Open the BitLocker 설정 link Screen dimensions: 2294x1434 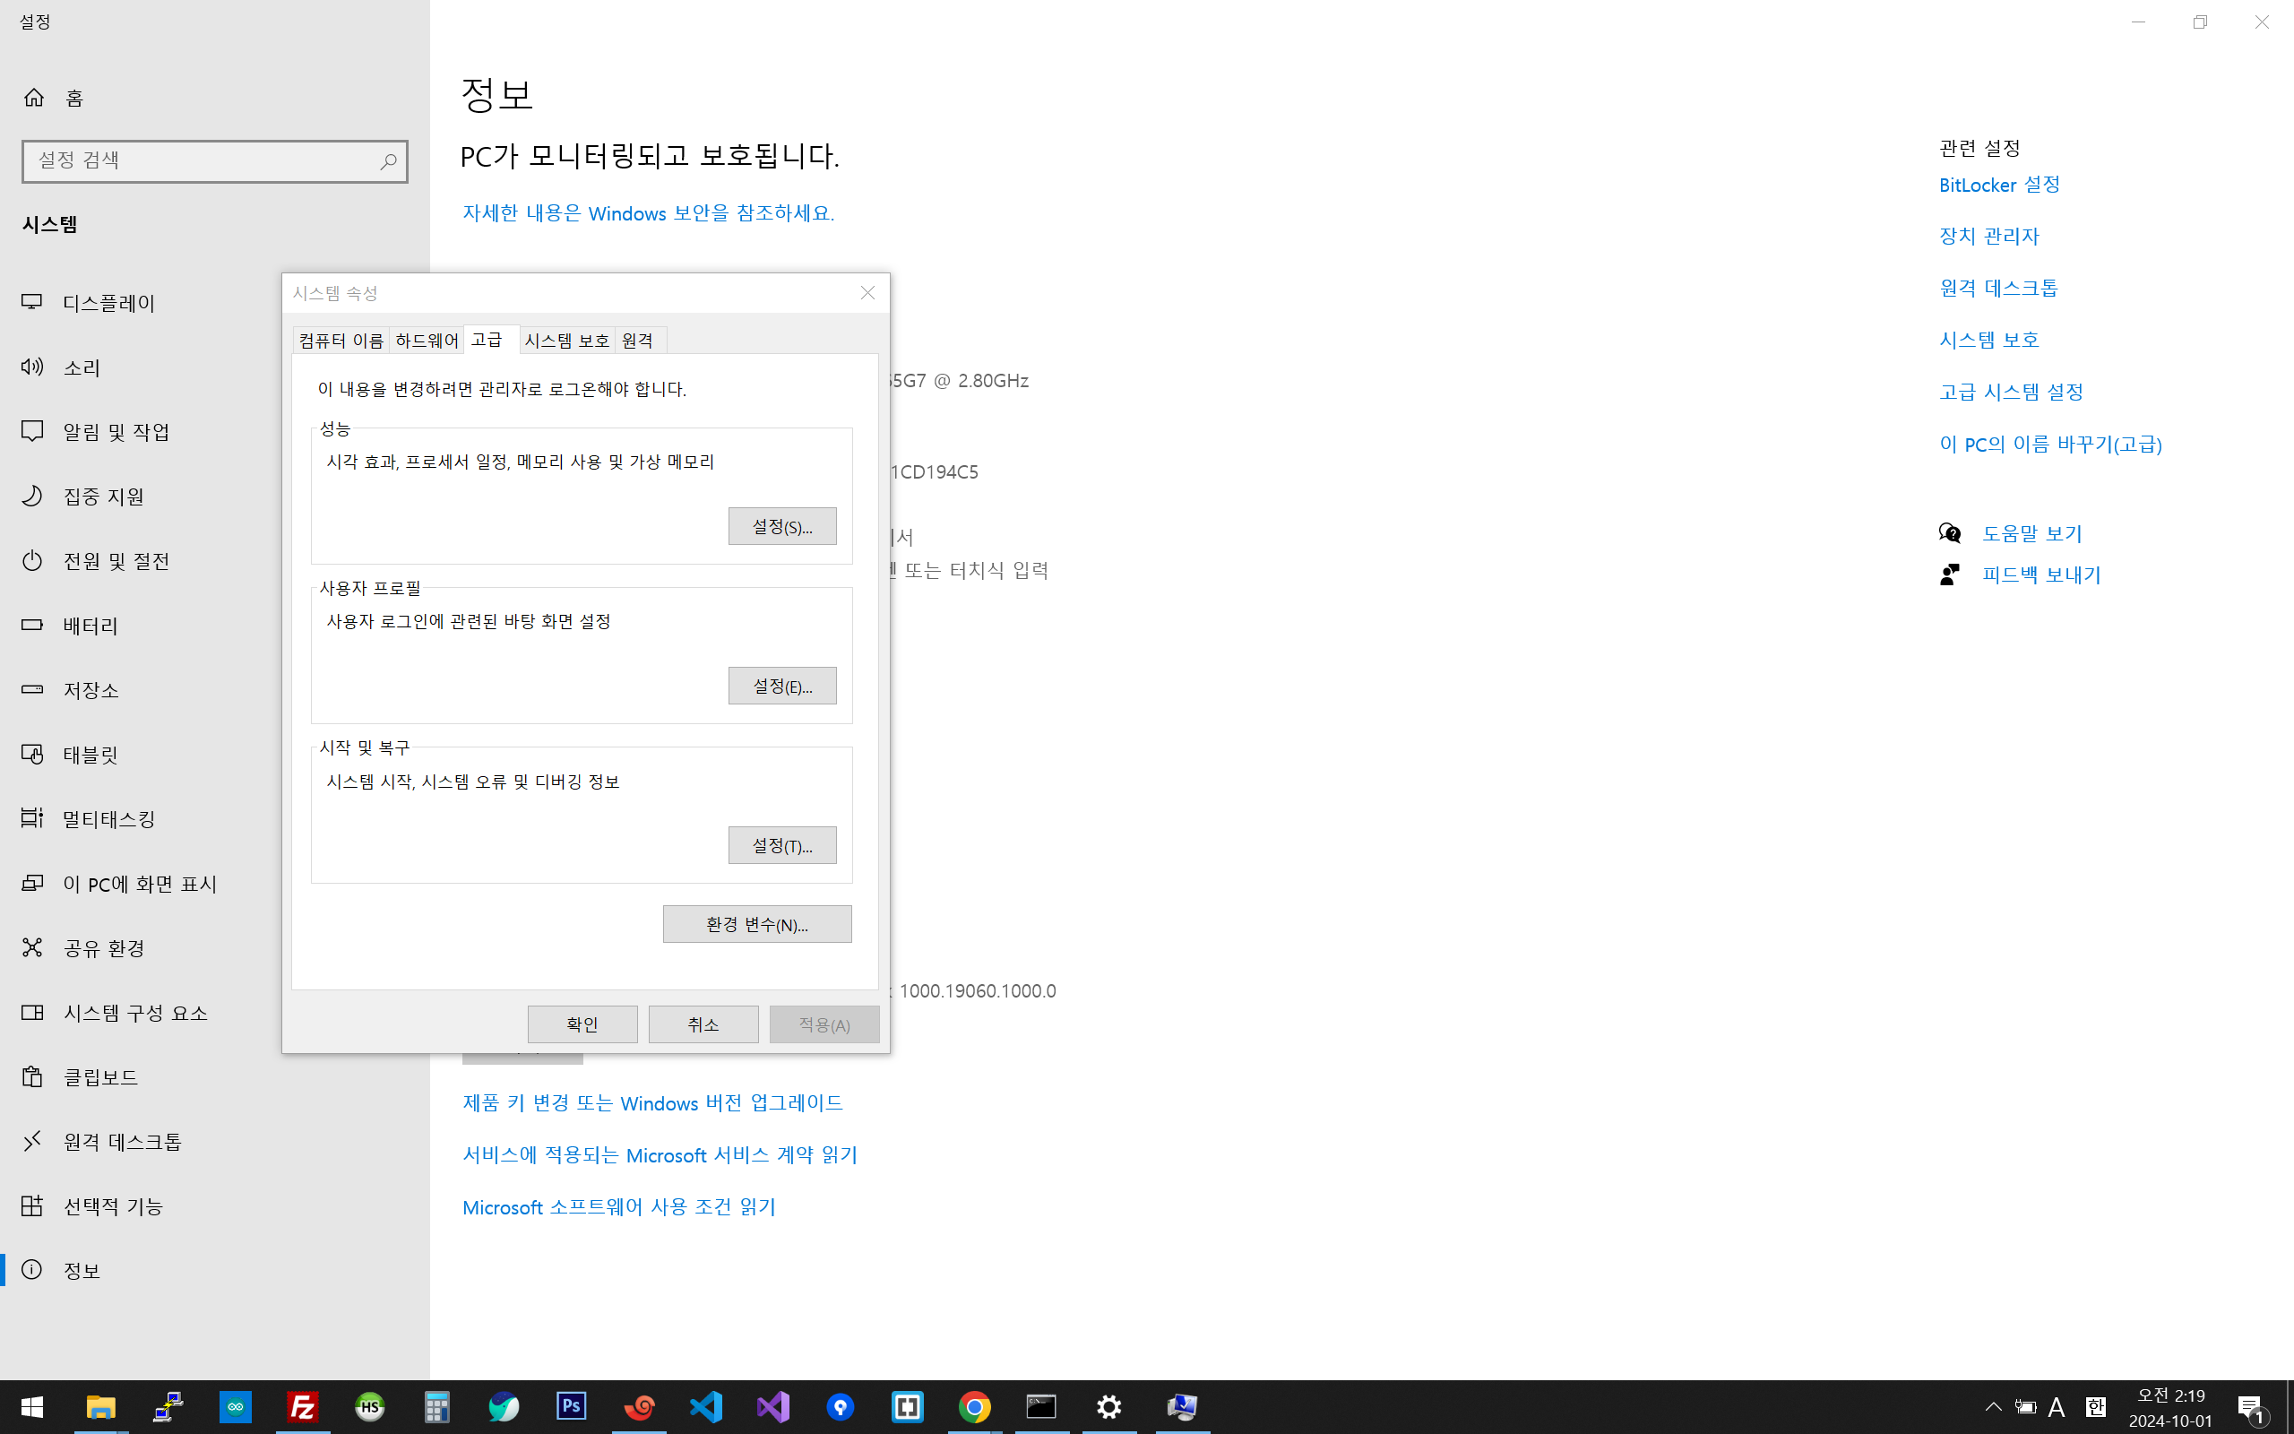1999,185
